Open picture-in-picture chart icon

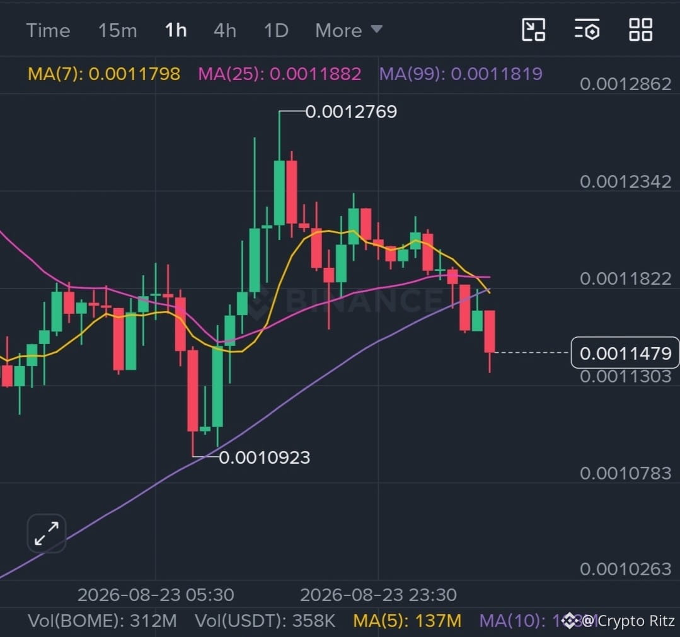[533, 30]
